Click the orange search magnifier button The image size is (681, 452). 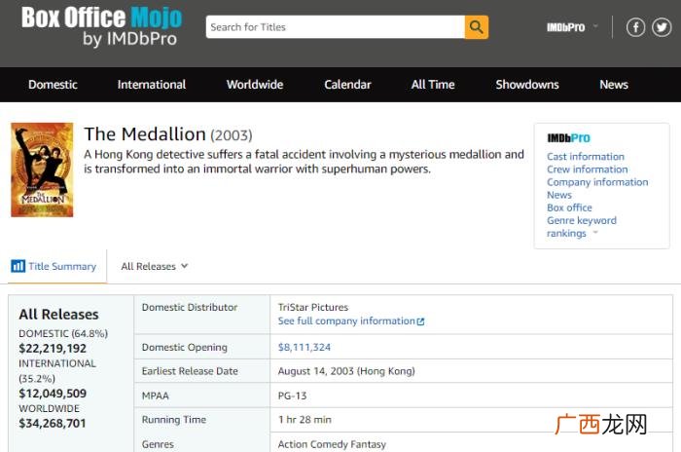click(x=477, y=27)
